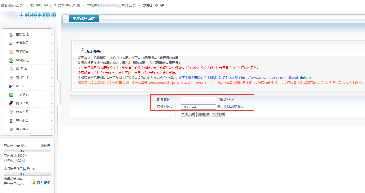
Task: Expand the 常见问题 menu arrow
Action: pos(51,129)
